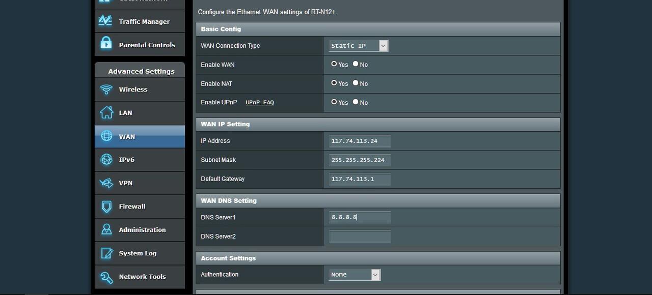The width and height of the screenshot is (652, 295).
Task: Click the Subnet Mask label
Action: click(x=219, y=160)
